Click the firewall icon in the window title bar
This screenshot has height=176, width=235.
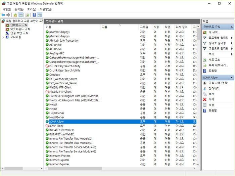[4, 3]
